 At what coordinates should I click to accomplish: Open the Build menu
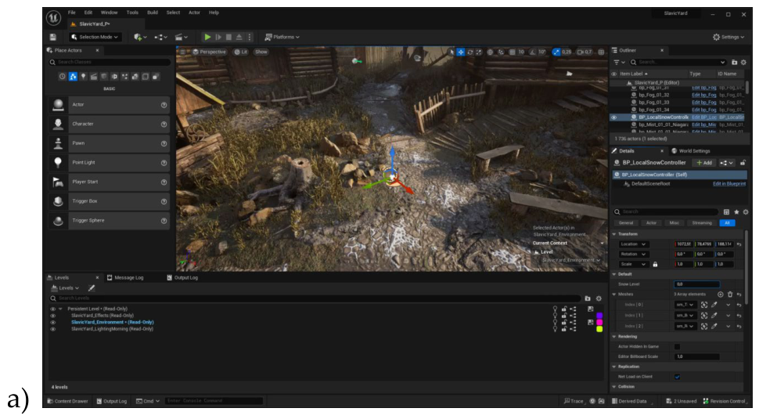[x=153, y=13]
